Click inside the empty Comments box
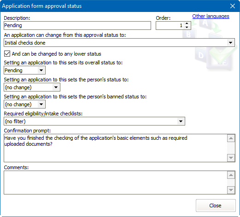The height and width of the screenshot is (217, 240). (116, 183)
